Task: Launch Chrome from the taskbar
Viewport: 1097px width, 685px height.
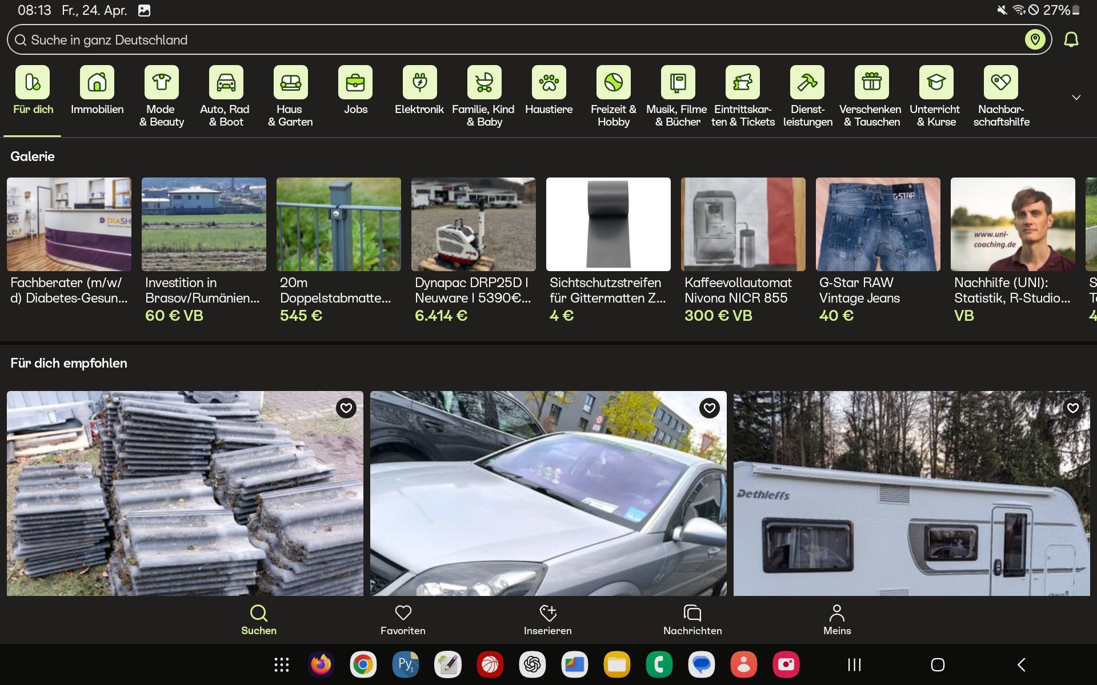Action: tap(363, 664)
